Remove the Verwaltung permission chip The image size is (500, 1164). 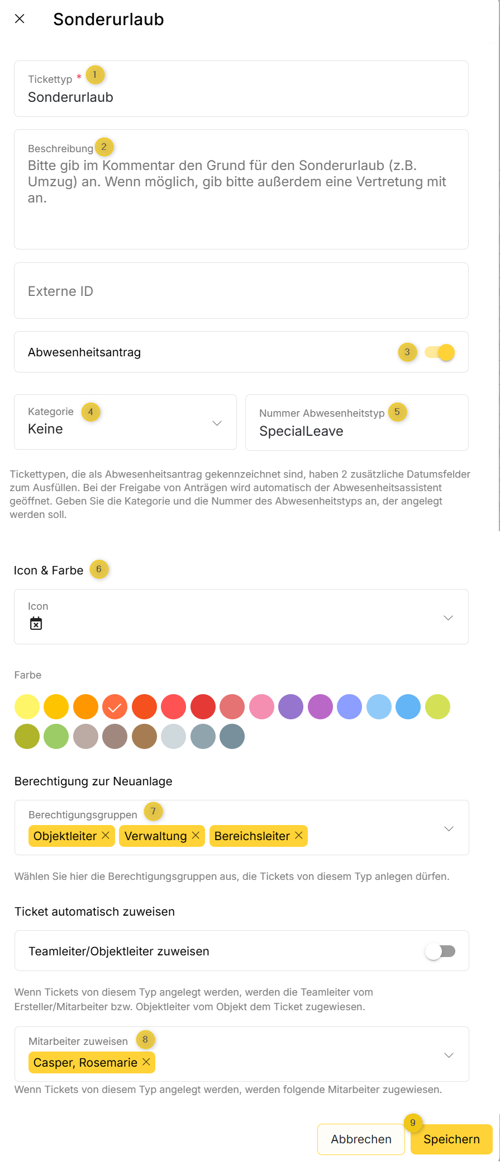pyautogui.click(x=196, y=836)
